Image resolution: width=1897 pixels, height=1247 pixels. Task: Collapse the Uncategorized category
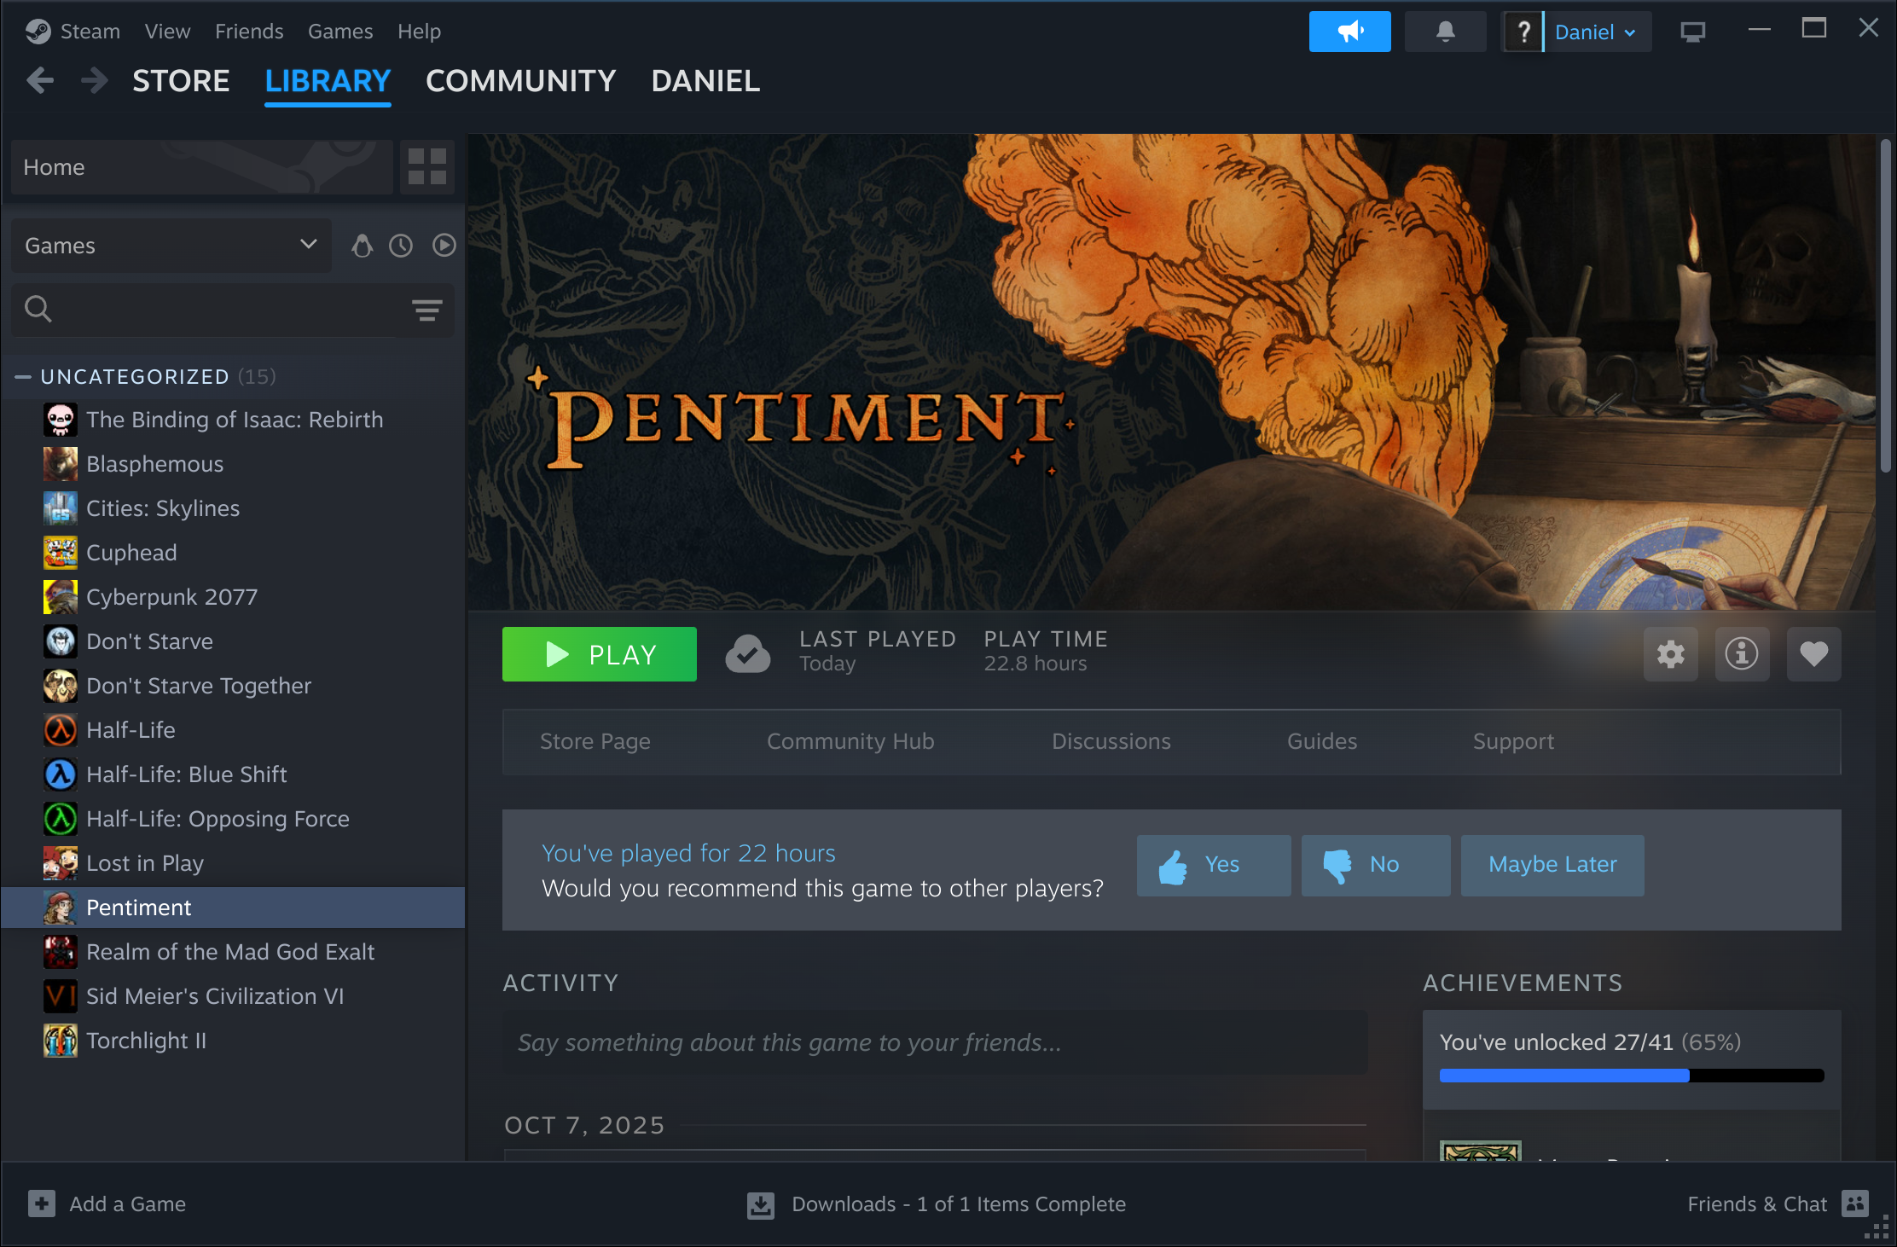click(x=24, y=377)
